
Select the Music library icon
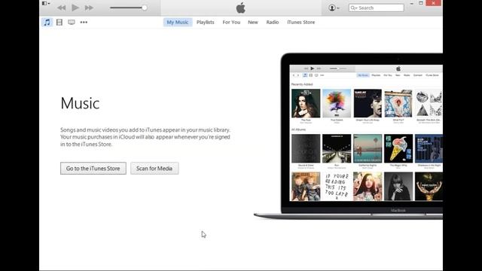(47, 22)
